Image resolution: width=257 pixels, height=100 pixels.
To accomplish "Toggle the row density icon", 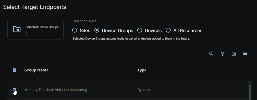I will (245, 54).
